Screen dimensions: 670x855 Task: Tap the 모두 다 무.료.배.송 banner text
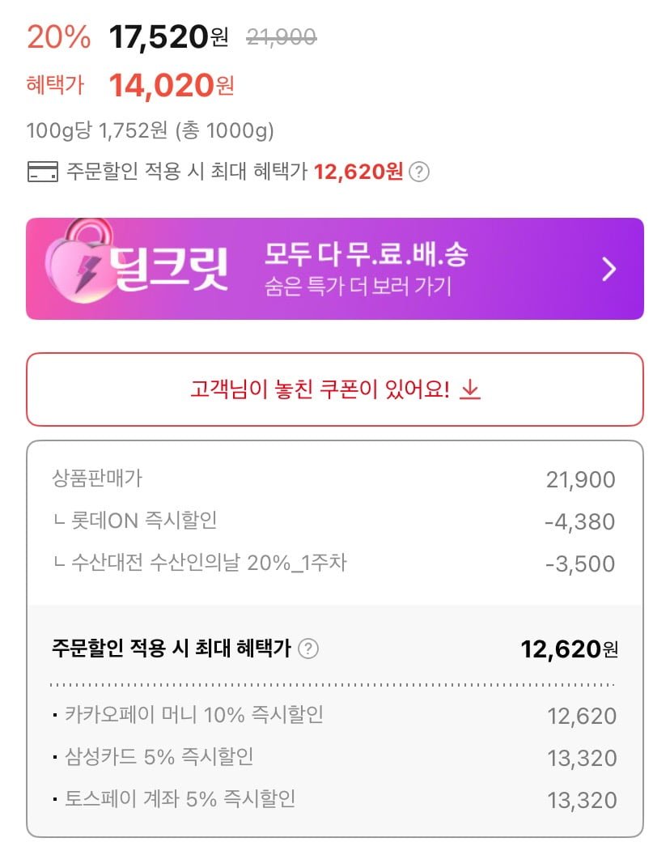pyautogui.click(x=367, y=256)
